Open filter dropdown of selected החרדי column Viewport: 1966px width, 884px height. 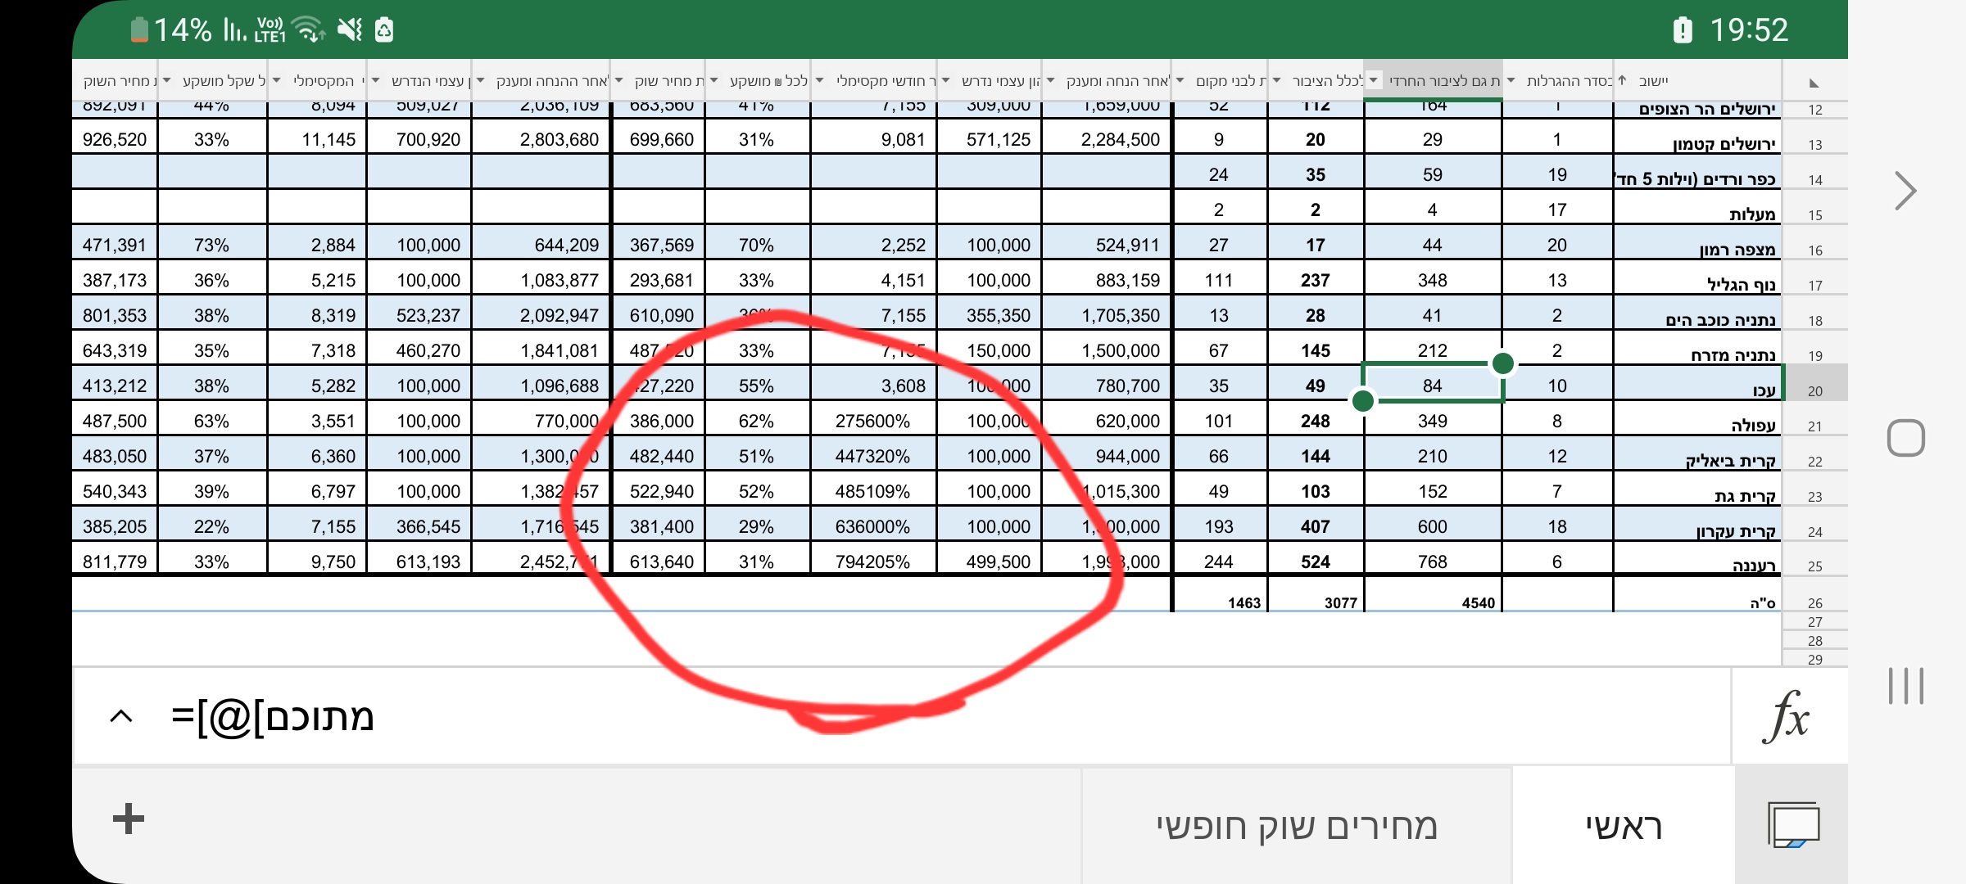[1374, 80]
